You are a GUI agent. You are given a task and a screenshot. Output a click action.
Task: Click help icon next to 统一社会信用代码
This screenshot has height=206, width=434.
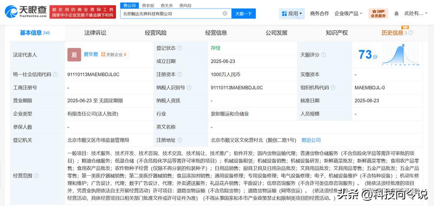point(55,75)
